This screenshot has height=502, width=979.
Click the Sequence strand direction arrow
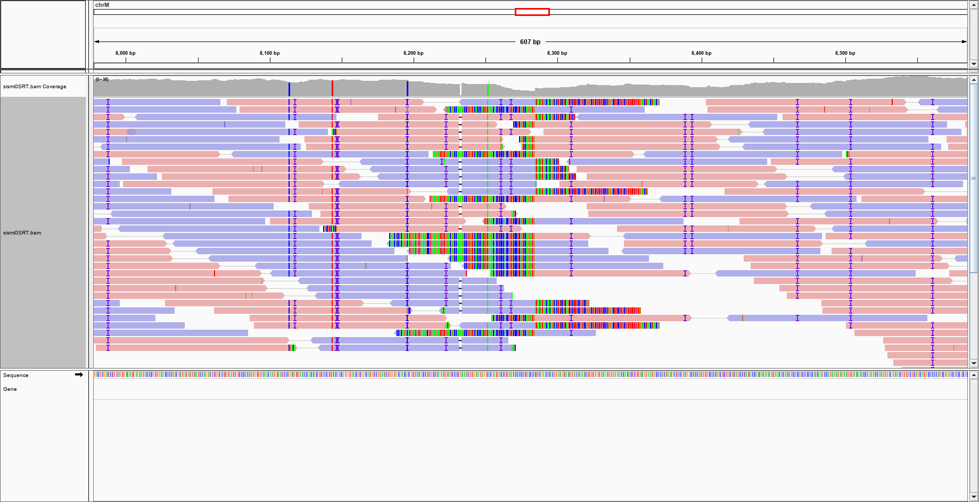coord(79,375)
